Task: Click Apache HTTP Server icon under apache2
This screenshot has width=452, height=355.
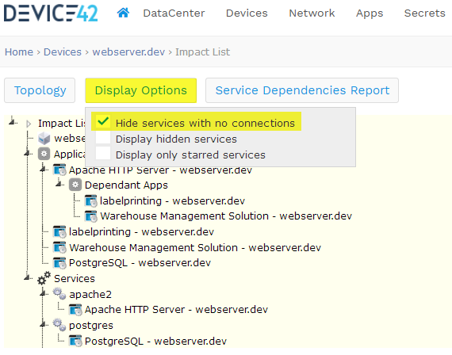Action: (75, 310)
